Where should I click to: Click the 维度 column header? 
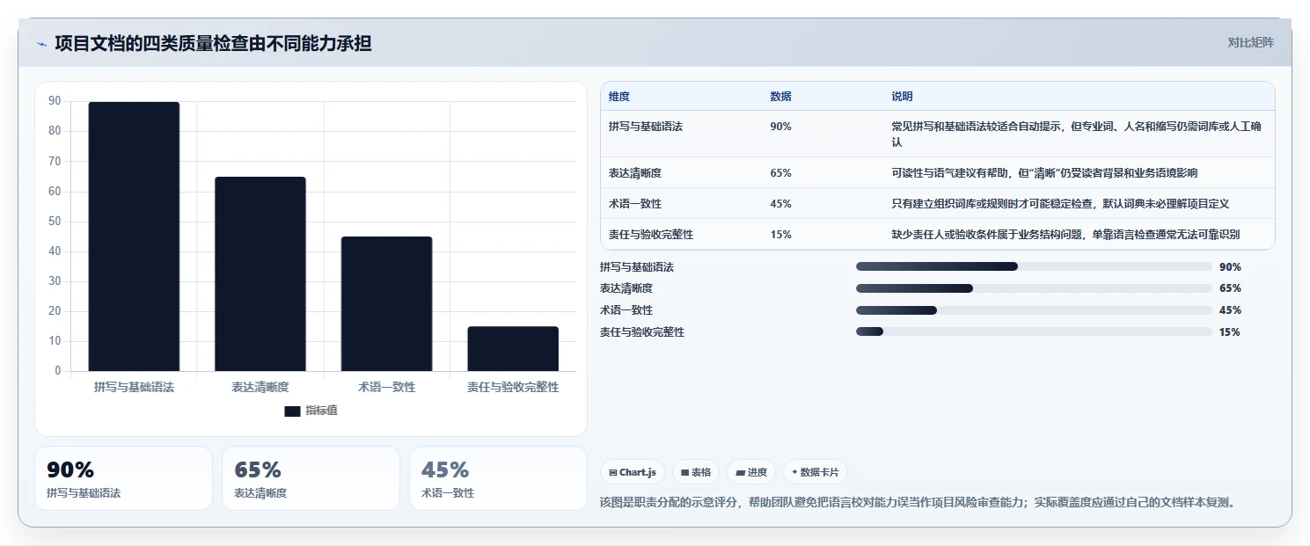point(619,97)
